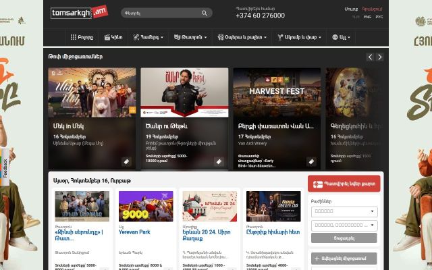The height and width of the screenshot is (270, 432).
Task: Switch site language to Armenian ՀԱՅ
Action: click(x=356, y=17)
